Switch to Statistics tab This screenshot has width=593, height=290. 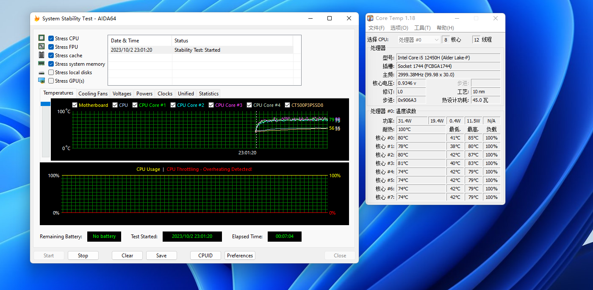(x=209, y=94)
